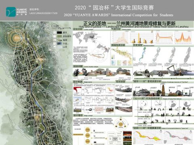
Task: Click the 现状剖面 section heading
Action: tap(120, 81)
